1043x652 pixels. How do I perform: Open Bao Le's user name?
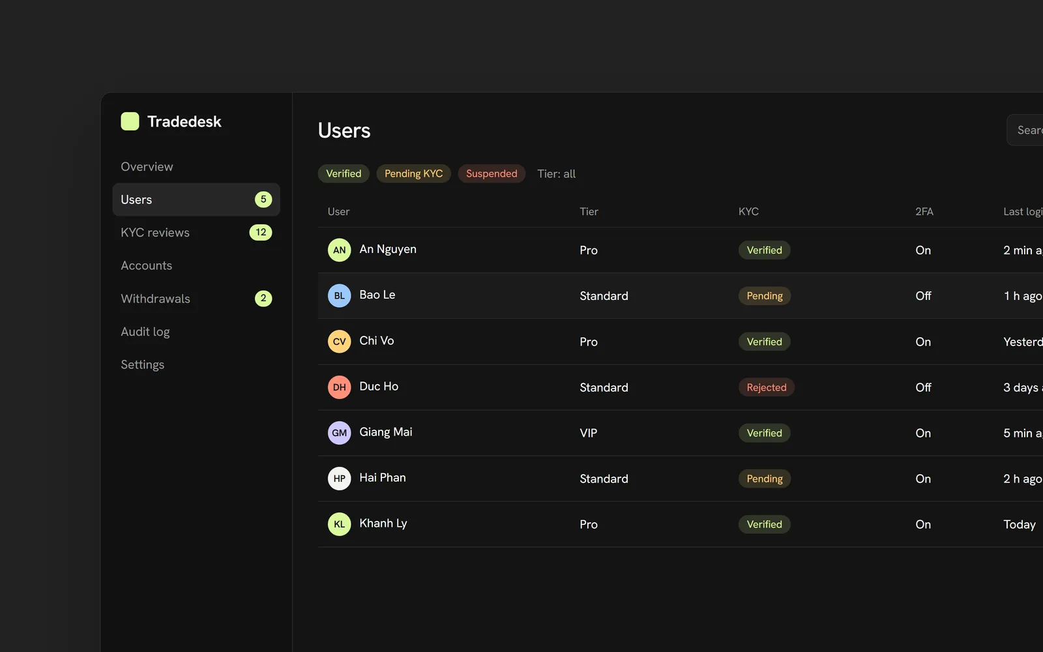click(x=377, y=295)
